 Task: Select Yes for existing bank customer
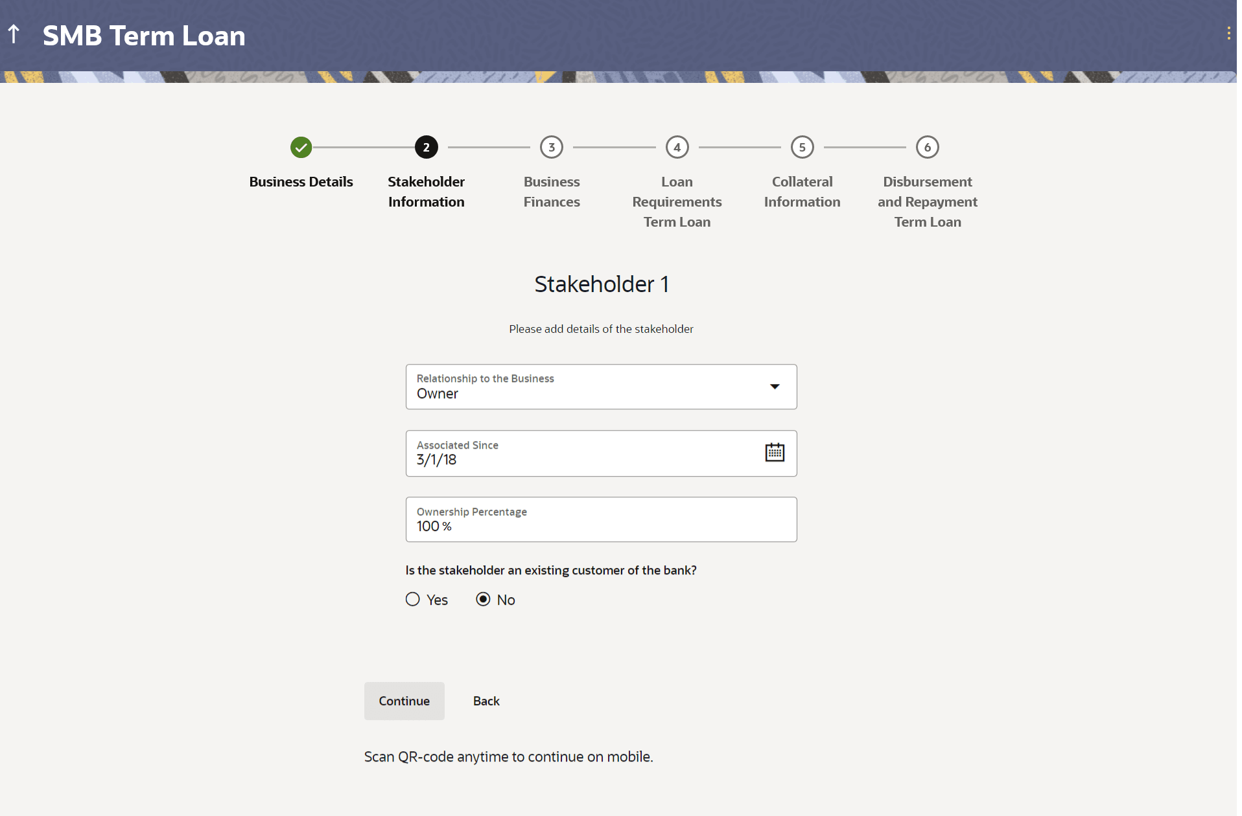click(x=413, y=600)
